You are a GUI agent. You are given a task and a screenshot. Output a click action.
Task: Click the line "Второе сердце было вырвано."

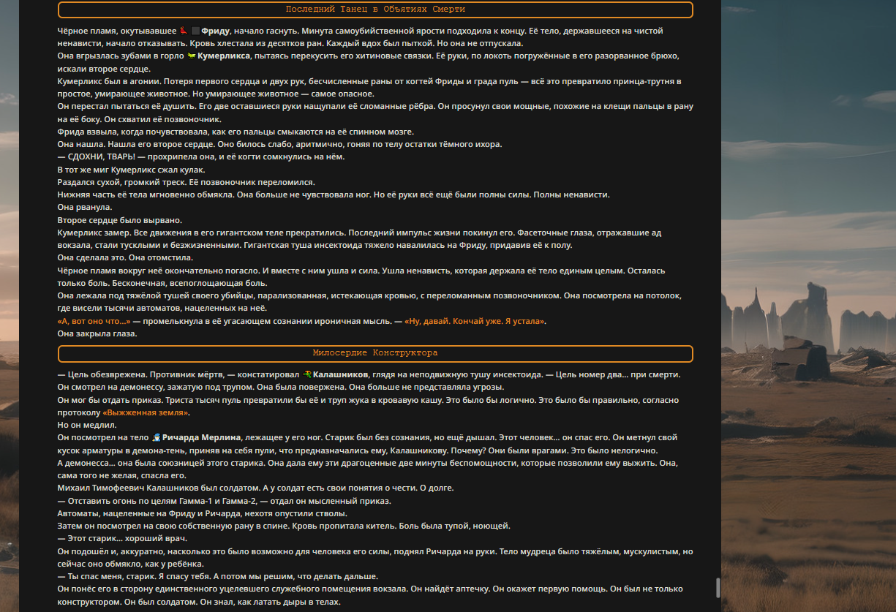pyautogui.click(x=119, y=220)
